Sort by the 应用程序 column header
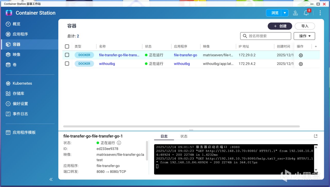The height and width of the screenshot is (187, 330). click(180, 47)
